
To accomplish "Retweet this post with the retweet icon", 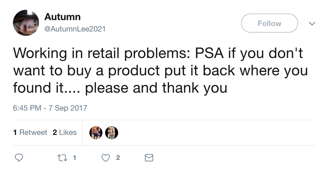I will click(x=62, y=157).
